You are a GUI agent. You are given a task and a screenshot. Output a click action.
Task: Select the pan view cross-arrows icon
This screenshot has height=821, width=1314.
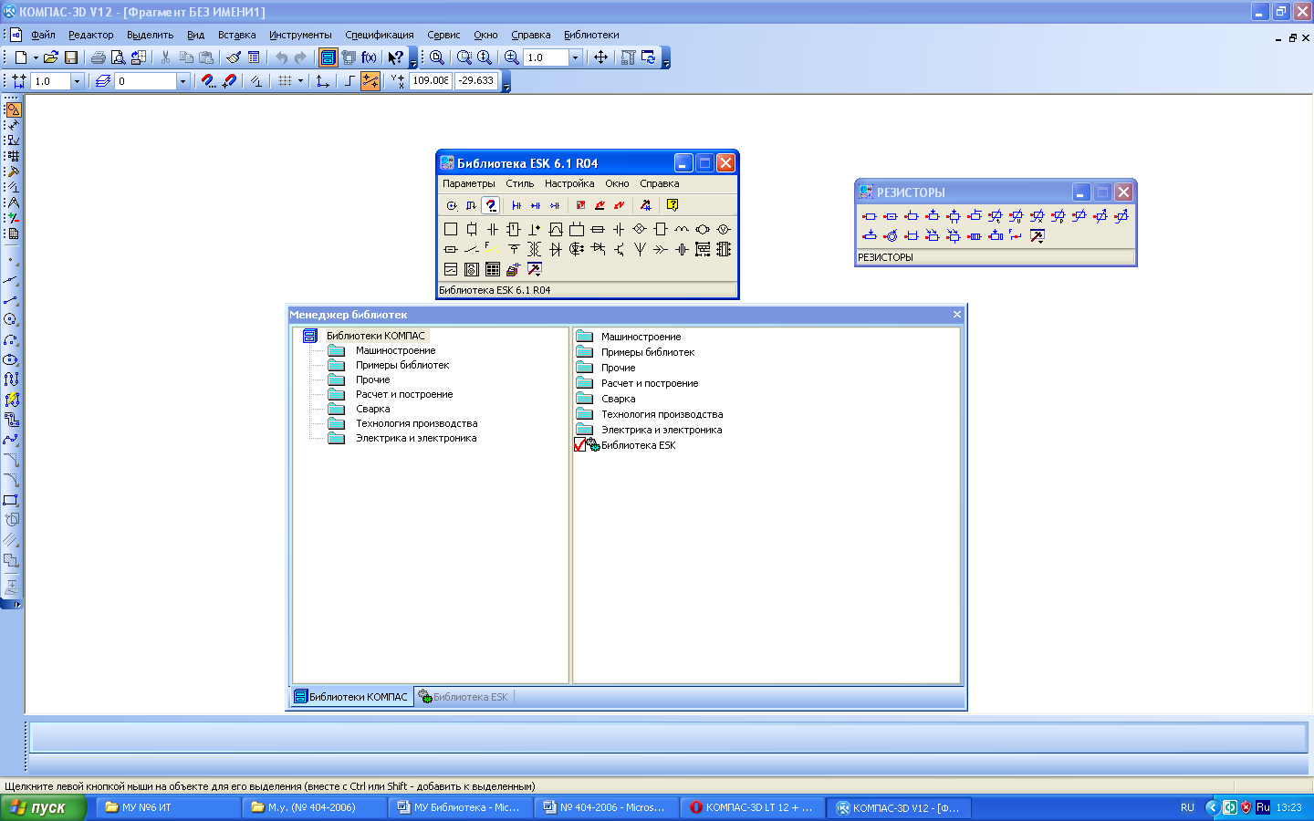coord(600,57)
